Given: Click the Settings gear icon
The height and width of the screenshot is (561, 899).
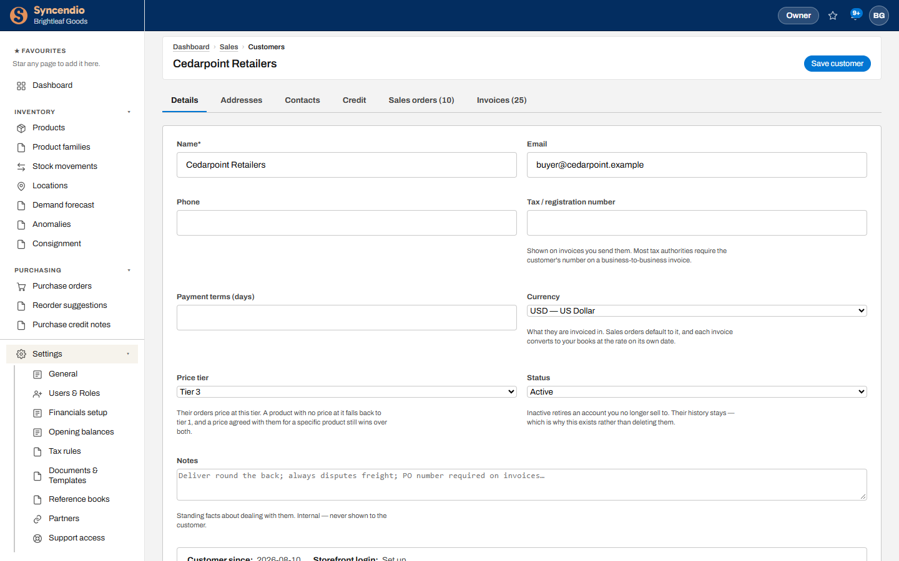Looking at the screenshot, I should click(x=21, y=354).
